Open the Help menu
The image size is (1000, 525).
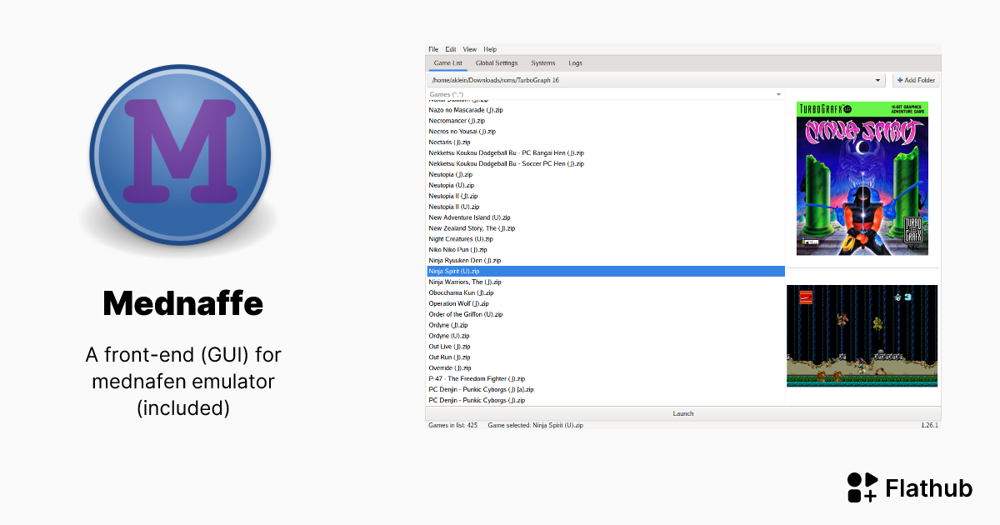(x=489, y=48)
